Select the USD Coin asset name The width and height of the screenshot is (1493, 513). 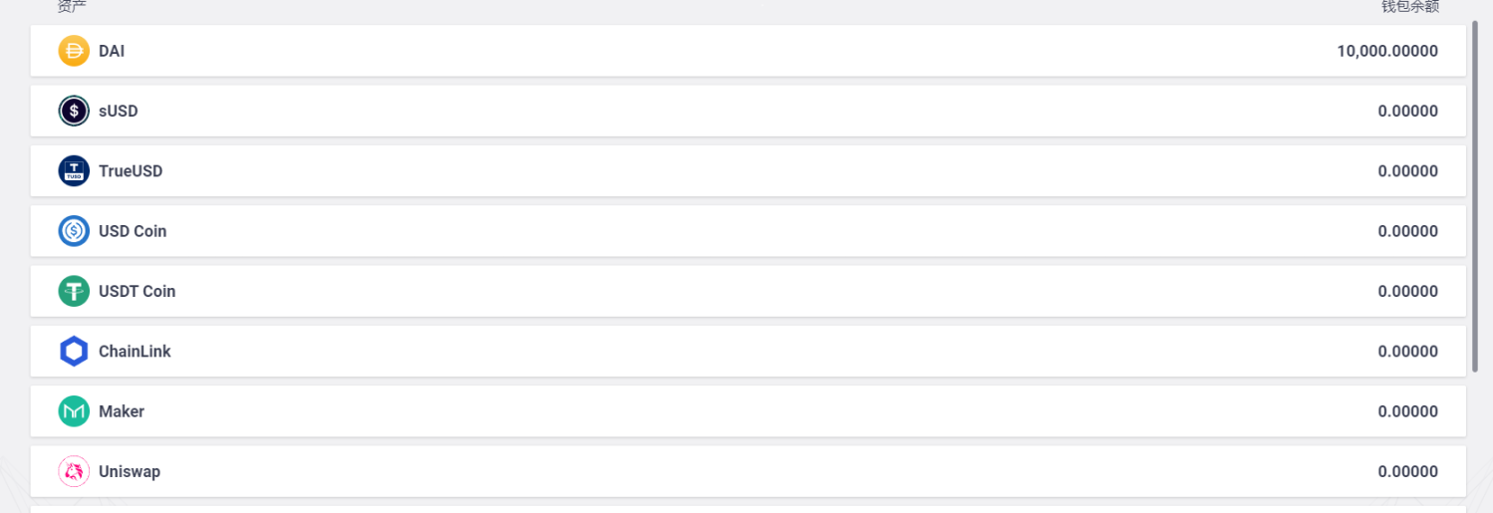coord(133,231)
